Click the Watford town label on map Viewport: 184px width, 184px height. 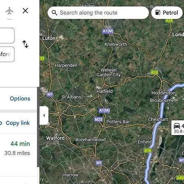coord(55,138)
